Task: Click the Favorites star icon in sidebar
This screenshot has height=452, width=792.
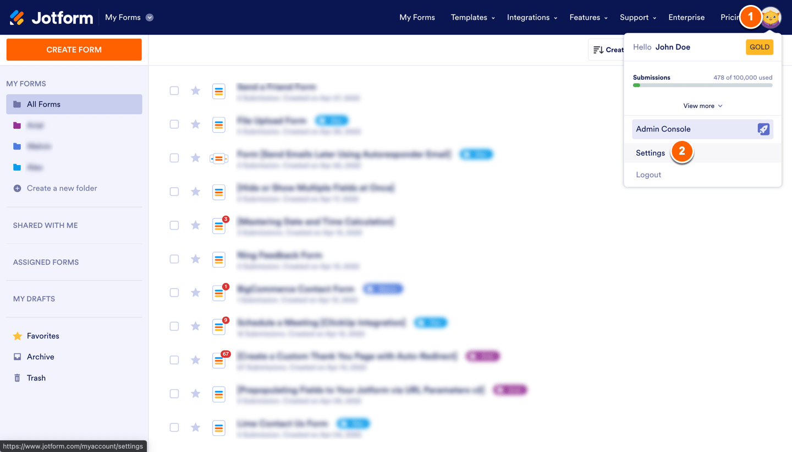Action: (x=18, y=336)
